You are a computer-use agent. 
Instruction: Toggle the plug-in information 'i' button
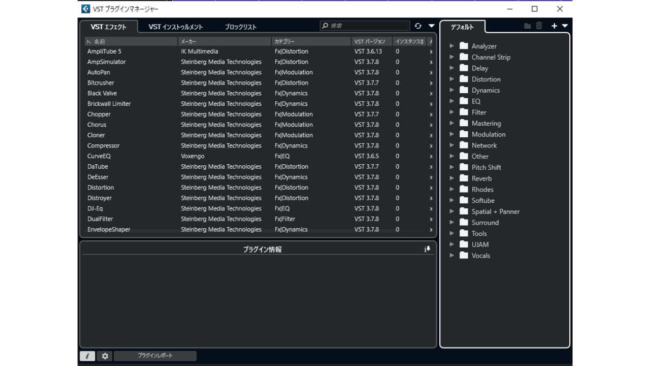pos(87,356)
